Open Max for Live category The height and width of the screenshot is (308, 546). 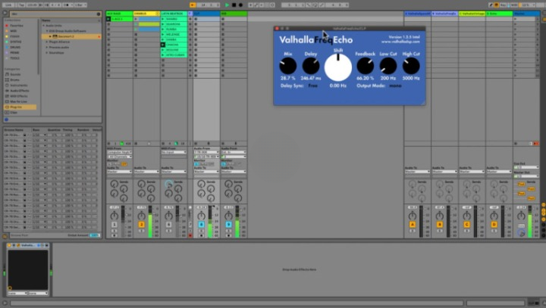(18, 101)
